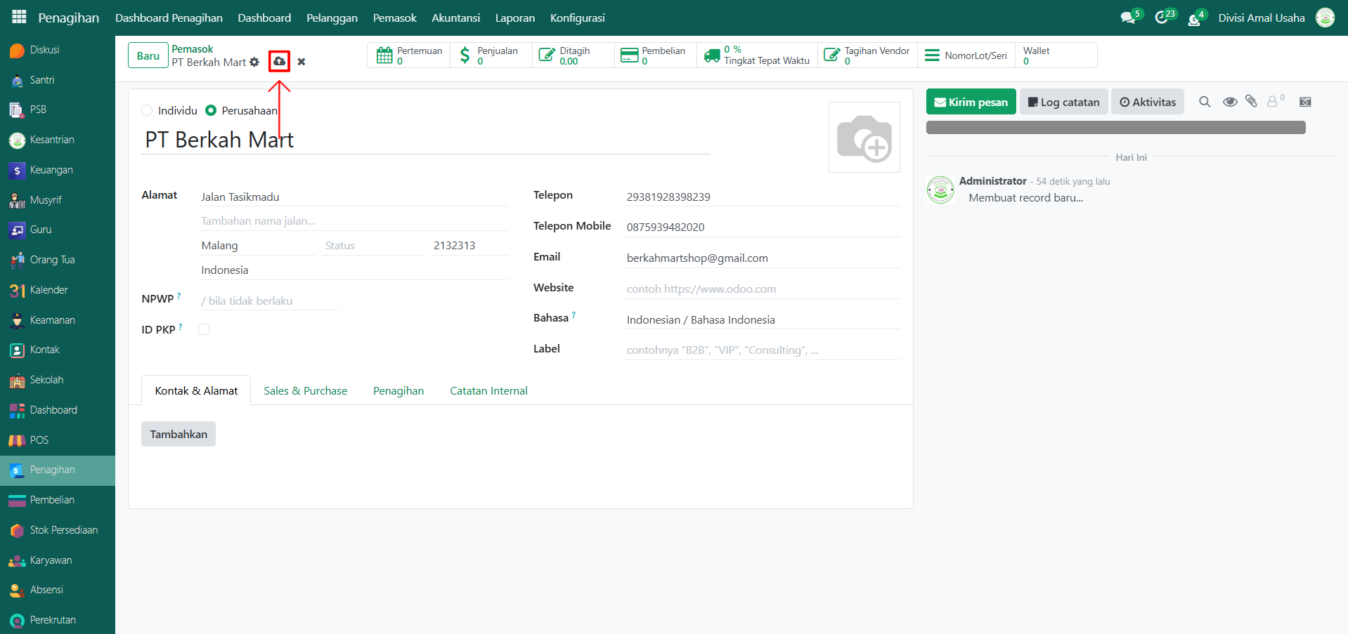This screenshot has height=634, width=1348.
Task: Click the Tambahkan button
Action: point(179,434)
